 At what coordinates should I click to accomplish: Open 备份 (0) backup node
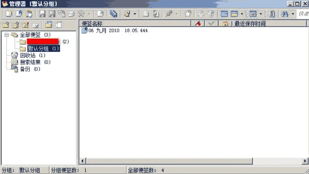[x=30, y=69]
